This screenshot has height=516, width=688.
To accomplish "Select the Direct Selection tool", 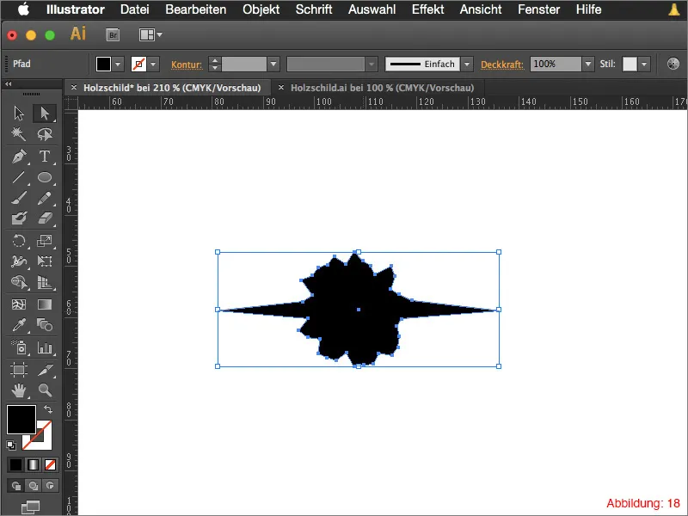I will (x=45, y=114).
